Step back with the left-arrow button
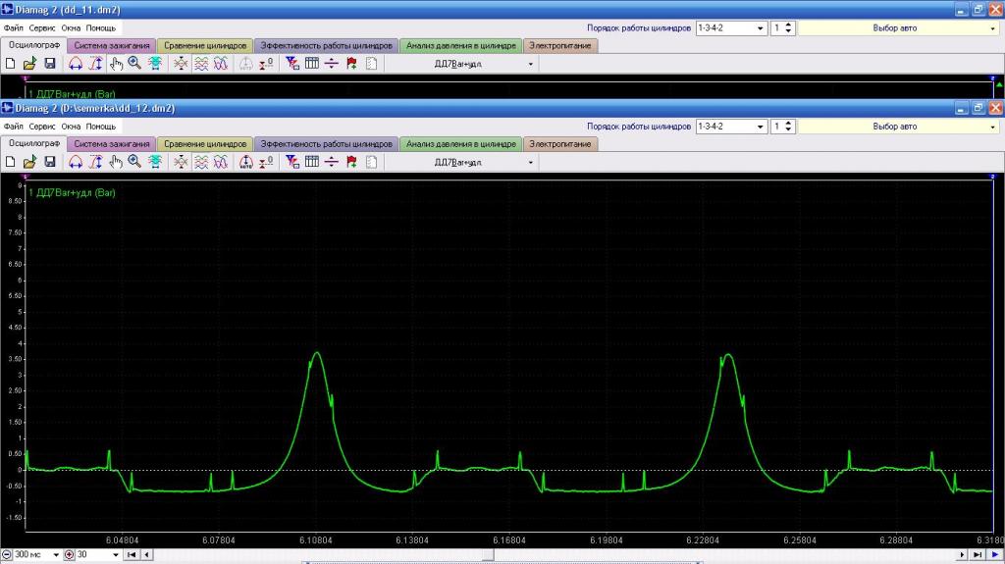 click(x=147, y=555)
